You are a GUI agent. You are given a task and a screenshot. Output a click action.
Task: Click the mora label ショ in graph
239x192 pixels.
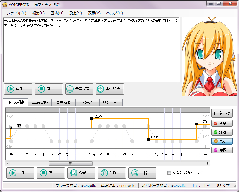[165, 155]
